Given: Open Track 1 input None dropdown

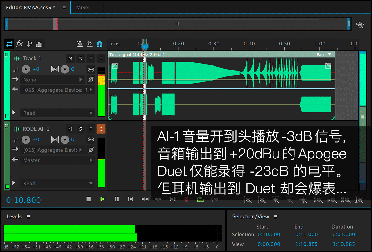Looking at the screenshot, I should click(52, 80).
